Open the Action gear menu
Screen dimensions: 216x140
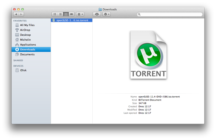[x=106, y=14]
